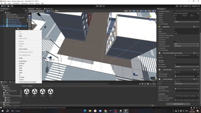The height and width of the screenshot is (113, 201).
Task: Open Windows Start button on taskbar
Action: coord(3,111)
